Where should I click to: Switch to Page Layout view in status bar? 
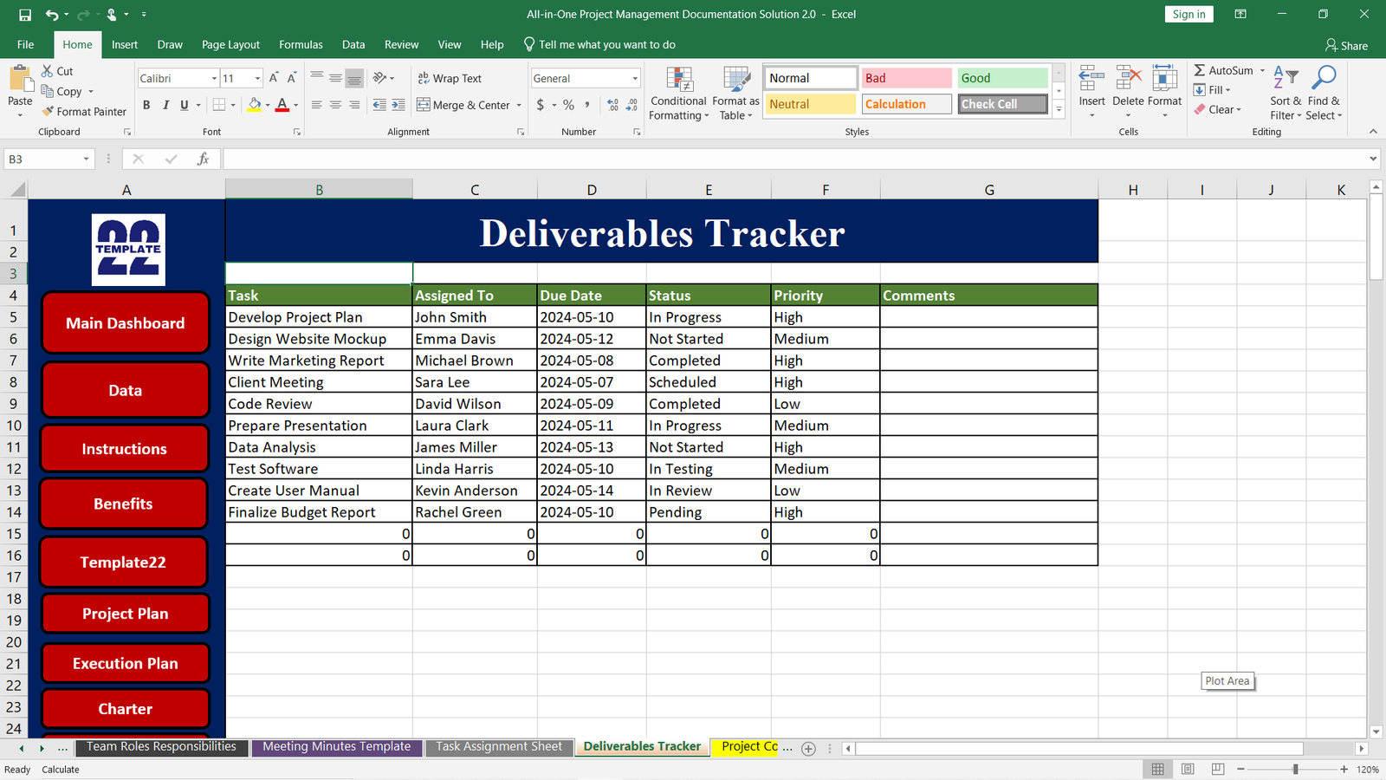tap(1188, 769)
